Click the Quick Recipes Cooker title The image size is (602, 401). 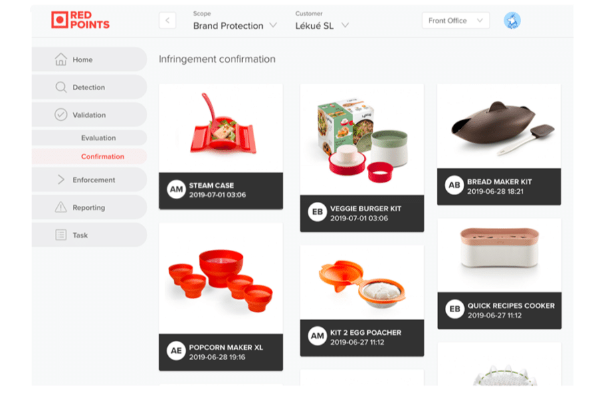tap(511, 306)
